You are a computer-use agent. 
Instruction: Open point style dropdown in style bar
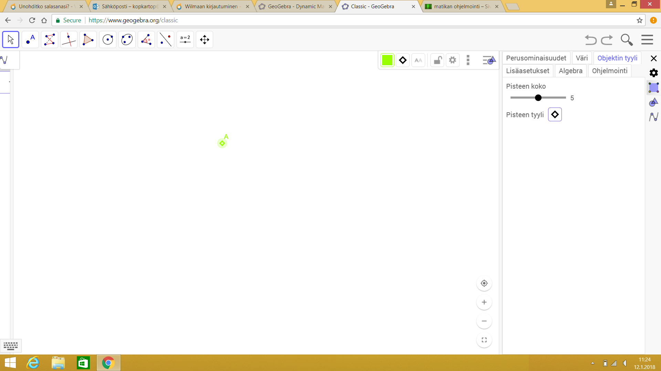coord(402,60)
